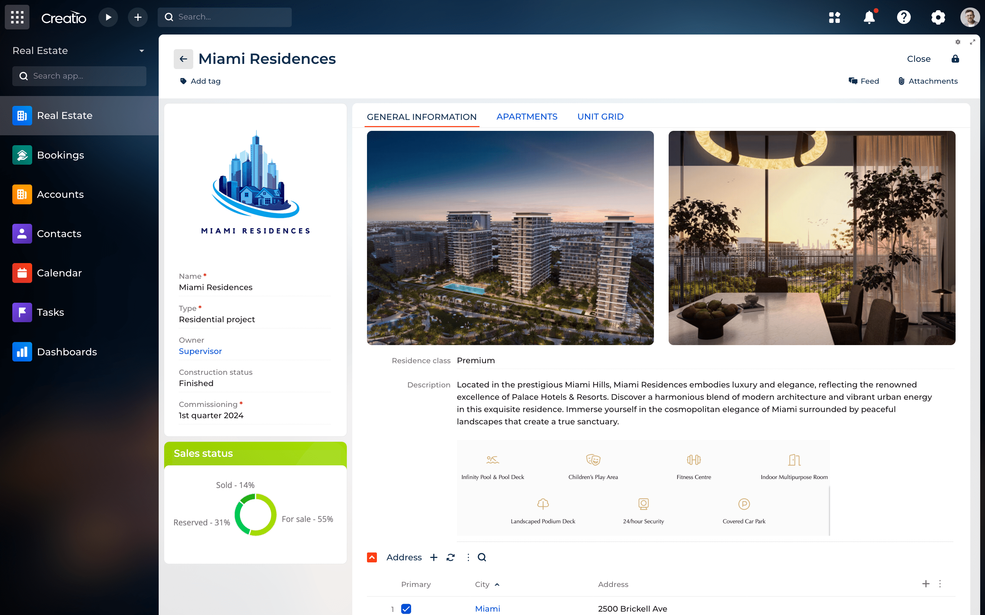The height and width of the screenshot is (615, 985).
Task: Click the plus quick-add button
Action: (x=138, y=17)
